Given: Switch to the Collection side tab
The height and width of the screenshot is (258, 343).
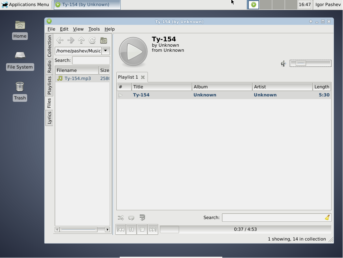Looking at the screenshot, I should pyautogui.click(x=49, y=46).
